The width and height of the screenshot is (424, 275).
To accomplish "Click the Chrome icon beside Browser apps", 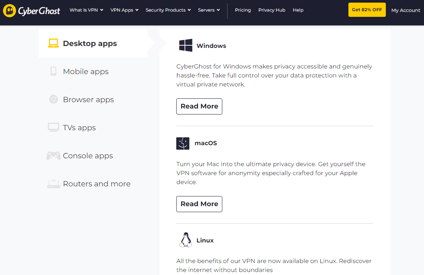I will pyautogui.click(x=54, y=99).
